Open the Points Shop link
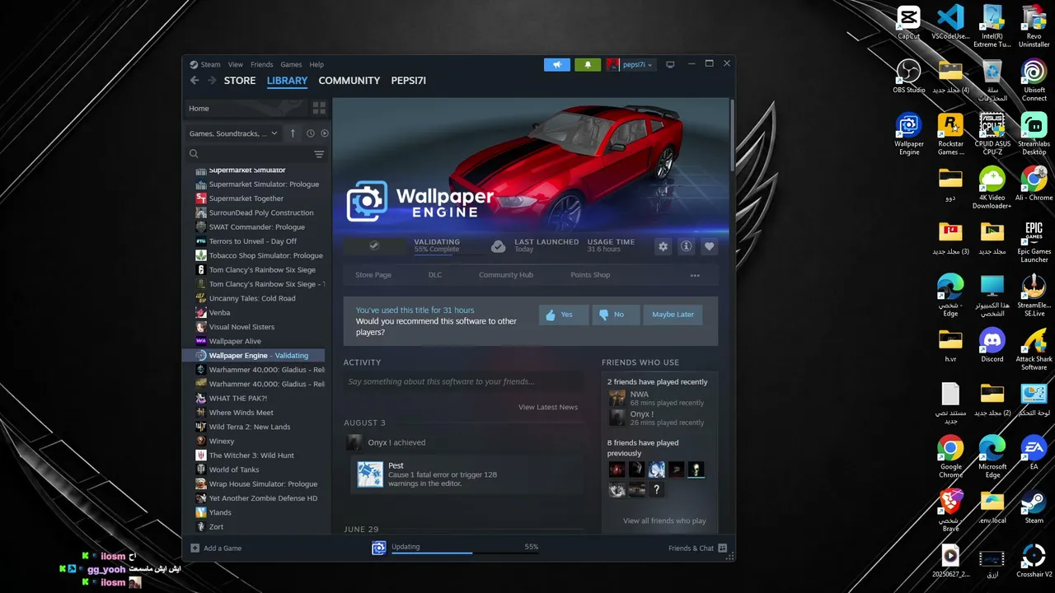This screenshot has height=593, width=1055. click(x=590, y=275)
